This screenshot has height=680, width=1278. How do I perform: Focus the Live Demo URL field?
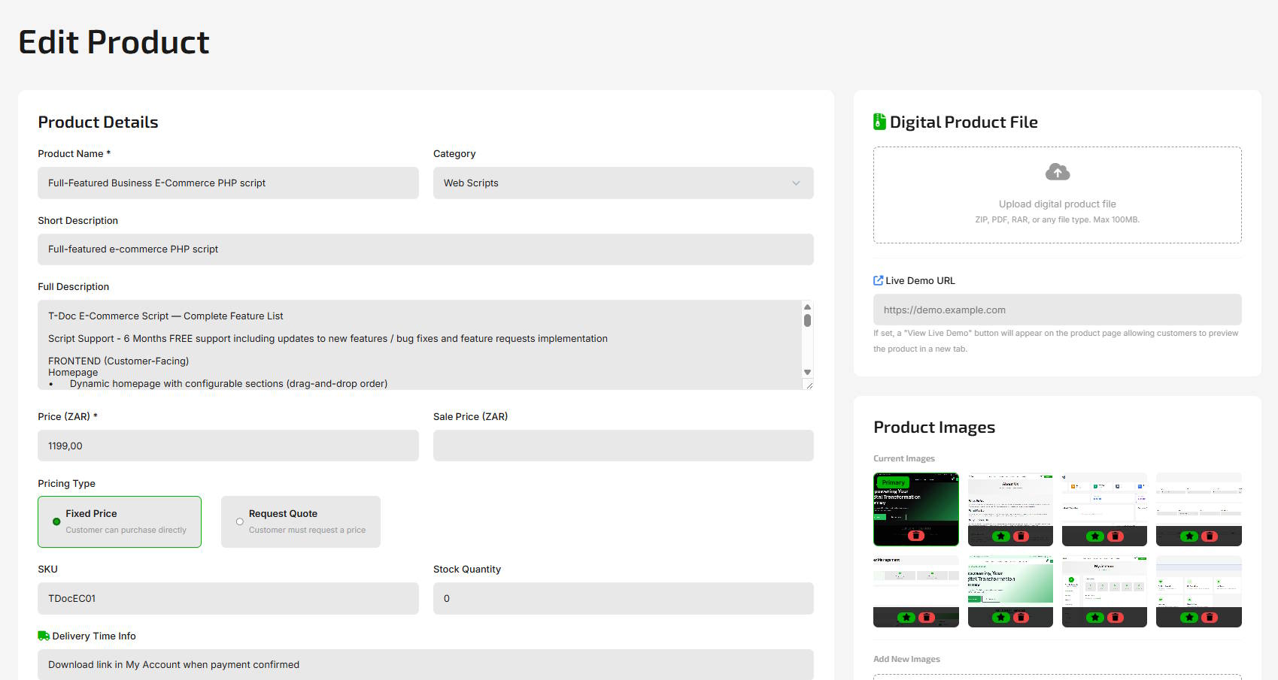point(1057,310)
